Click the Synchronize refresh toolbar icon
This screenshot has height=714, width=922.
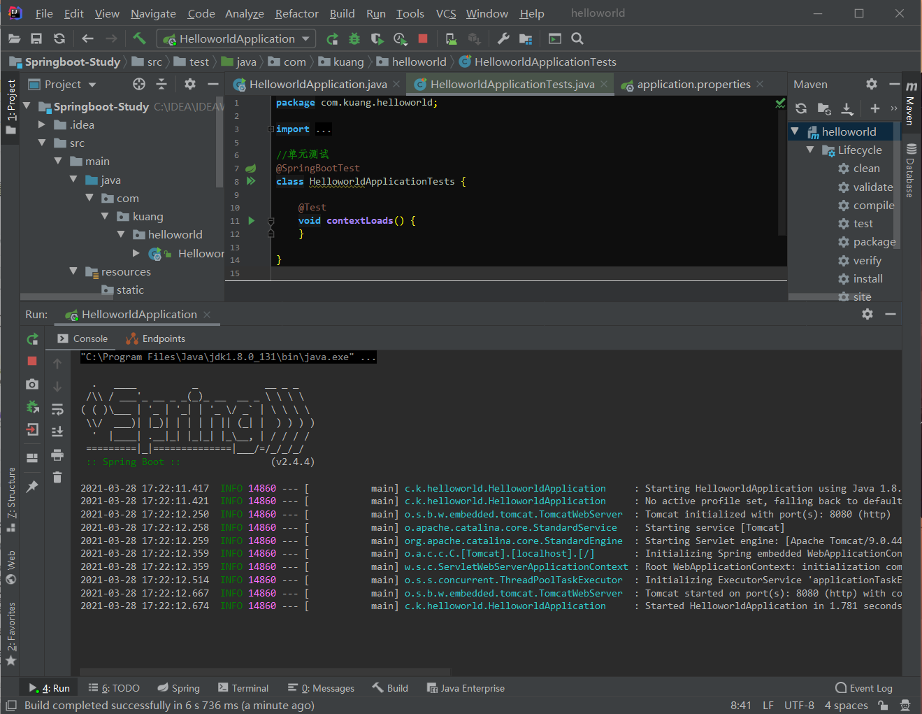pos(59,38)
